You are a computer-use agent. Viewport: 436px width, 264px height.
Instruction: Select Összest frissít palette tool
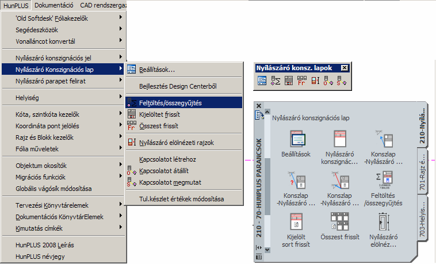click(x=340, y=227)
